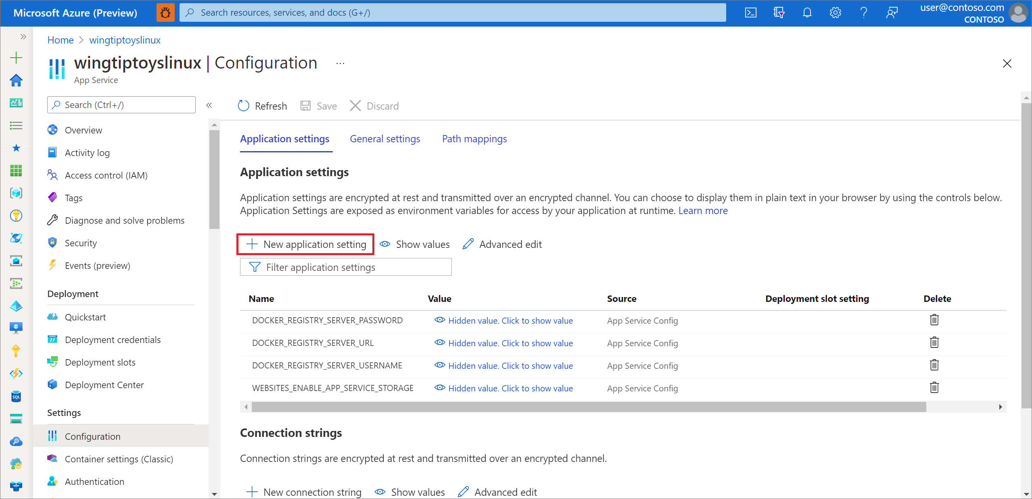Click New application setting button
Screen dimensions: 1032x499
point(306,244)
